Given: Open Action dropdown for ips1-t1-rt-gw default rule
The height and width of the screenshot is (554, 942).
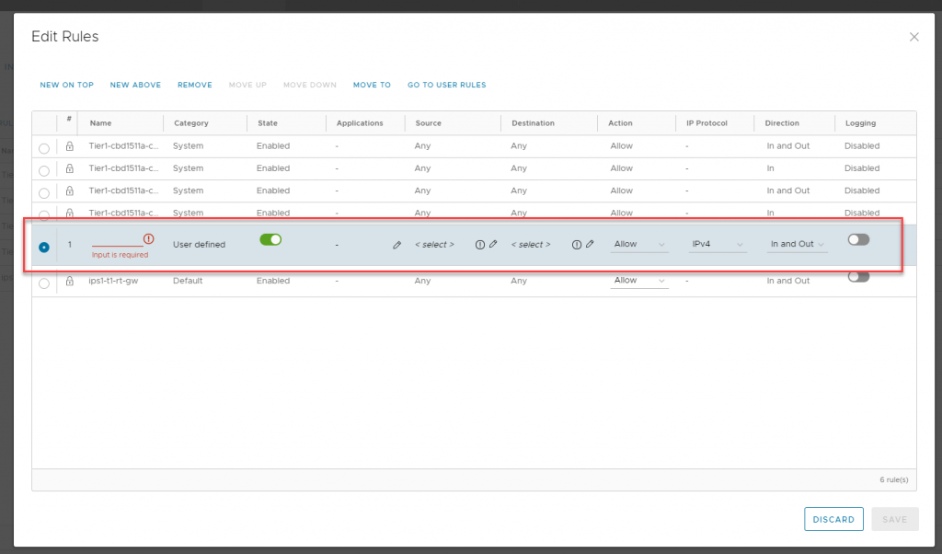Looking at the screenshot, I should tap(639, 281).
